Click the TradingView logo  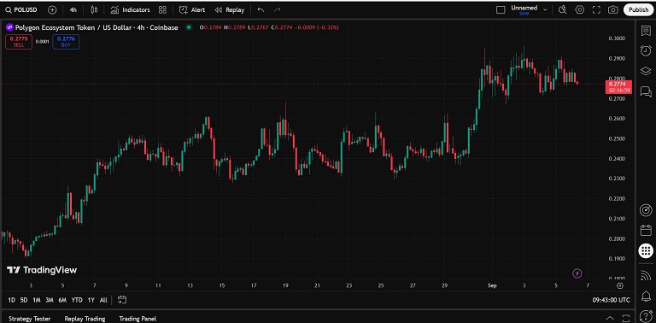(x=42, y=270)
